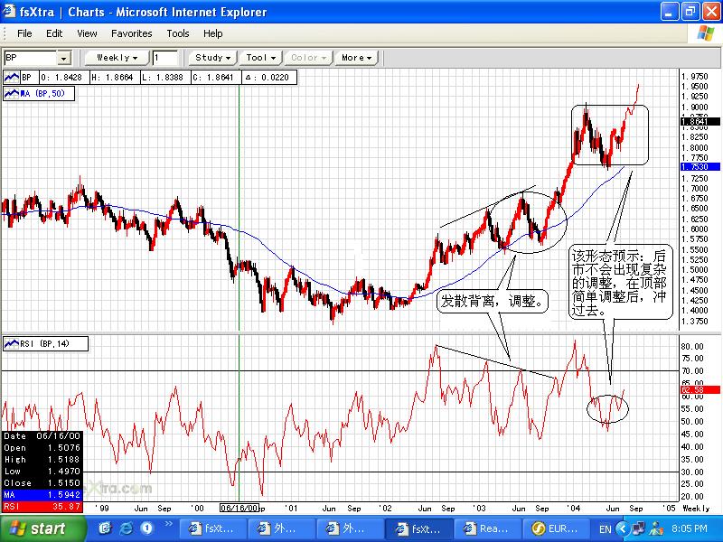Open the Tool dropdown

[260, 58]
